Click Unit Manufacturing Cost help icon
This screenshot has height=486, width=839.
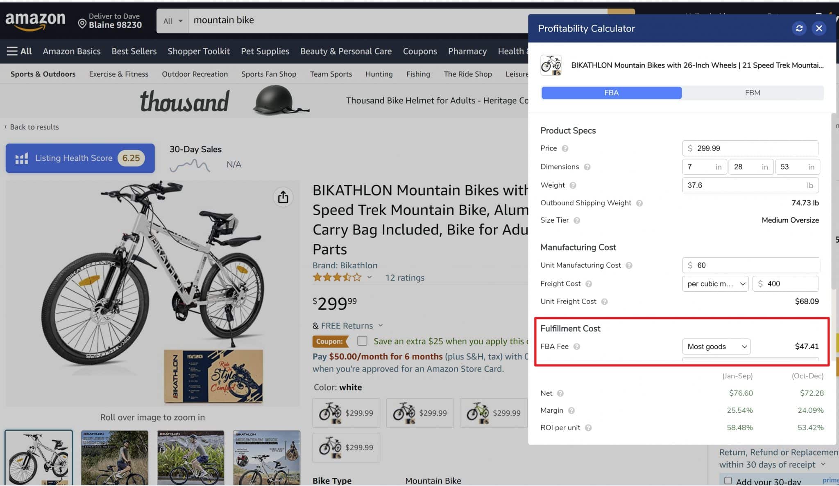[629, 265]
